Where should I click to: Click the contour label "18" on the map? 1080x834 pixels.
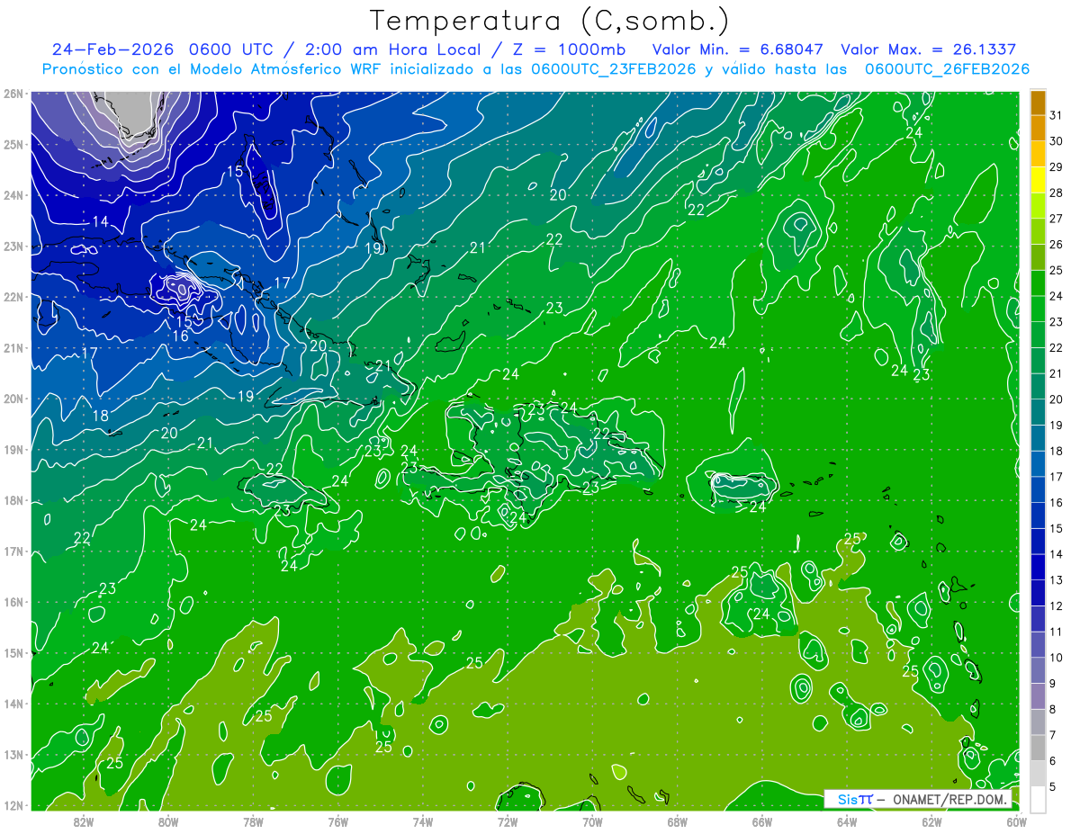point(101,416)
